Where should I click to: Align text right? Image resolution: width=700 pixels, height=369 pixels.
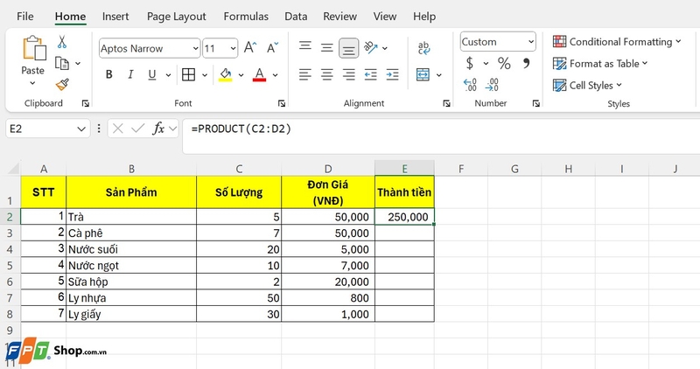pos(348,74)
